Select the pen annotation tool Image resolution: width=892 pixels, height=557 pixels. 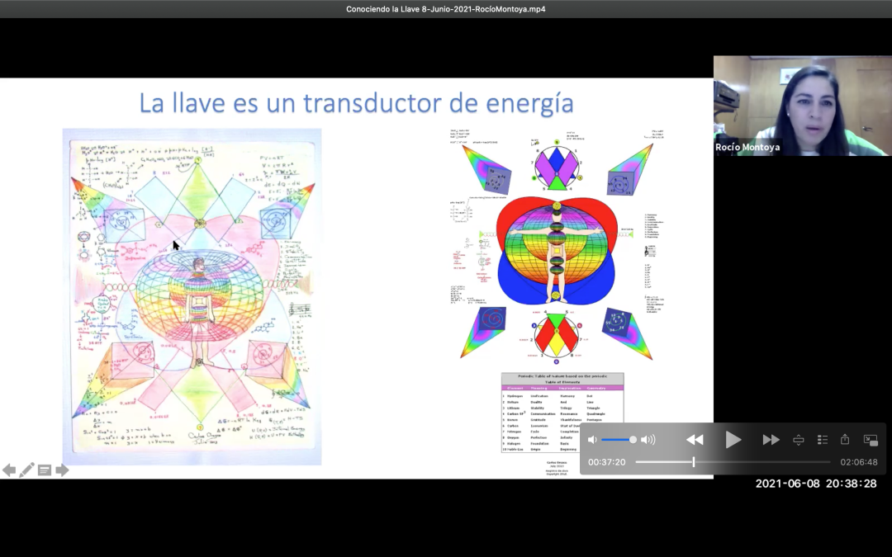[26, 470]
